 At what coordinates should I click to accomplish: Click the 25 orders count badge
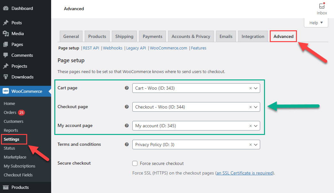pyautogui.click(x=21, y=112)
